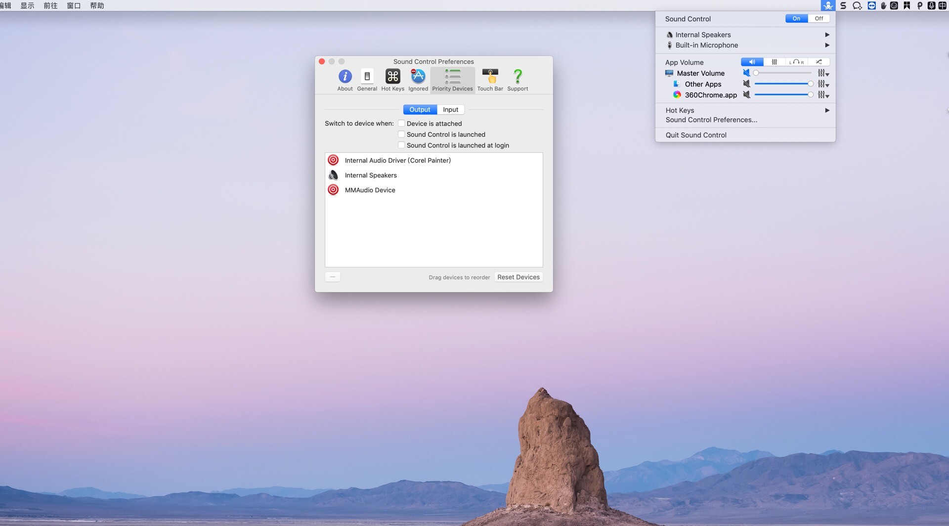
Task: Expand the Built-in Microphone submenu
Action: (x=827, y=45)
